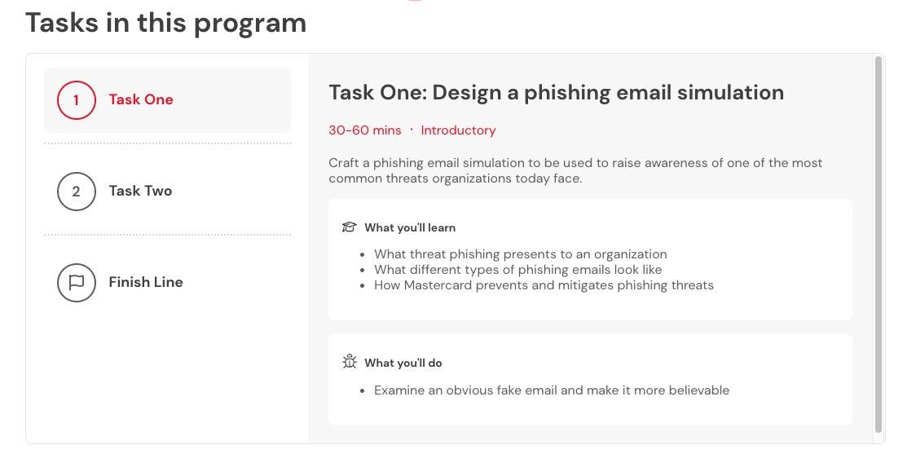907x454 pixels.
Task: Click the graduation cap learn icon
Action: 350,227
